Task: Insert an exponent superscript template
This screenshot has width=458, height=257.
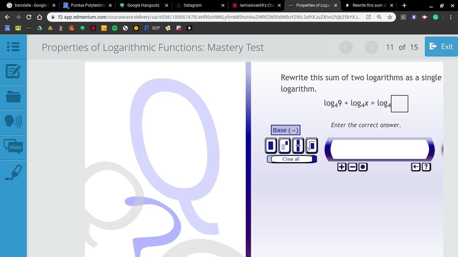Action: (284, 146)
